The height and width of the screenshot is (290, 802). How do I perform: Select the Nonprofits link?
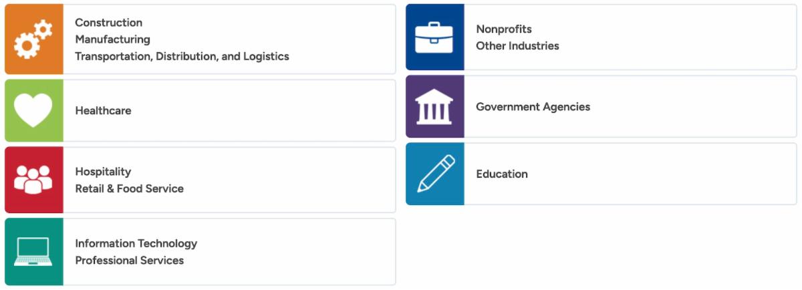[x=503, y=29]
